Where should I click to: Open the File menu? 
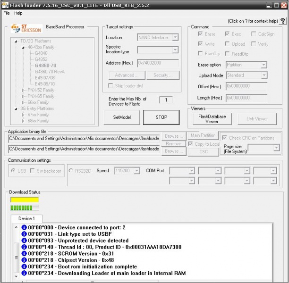coord(7,13)
